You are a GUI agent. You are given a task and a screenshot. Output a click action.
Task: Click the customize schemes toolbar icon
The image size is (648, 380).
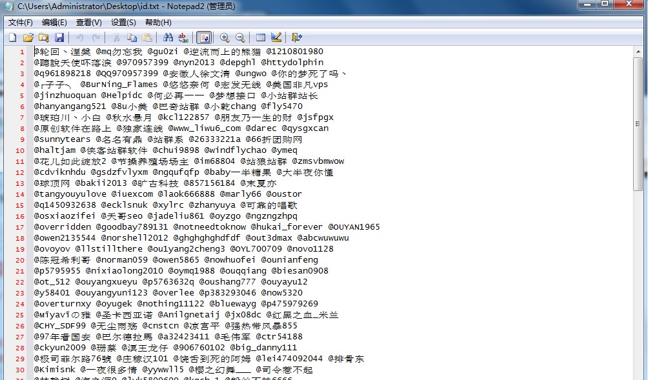276,38
